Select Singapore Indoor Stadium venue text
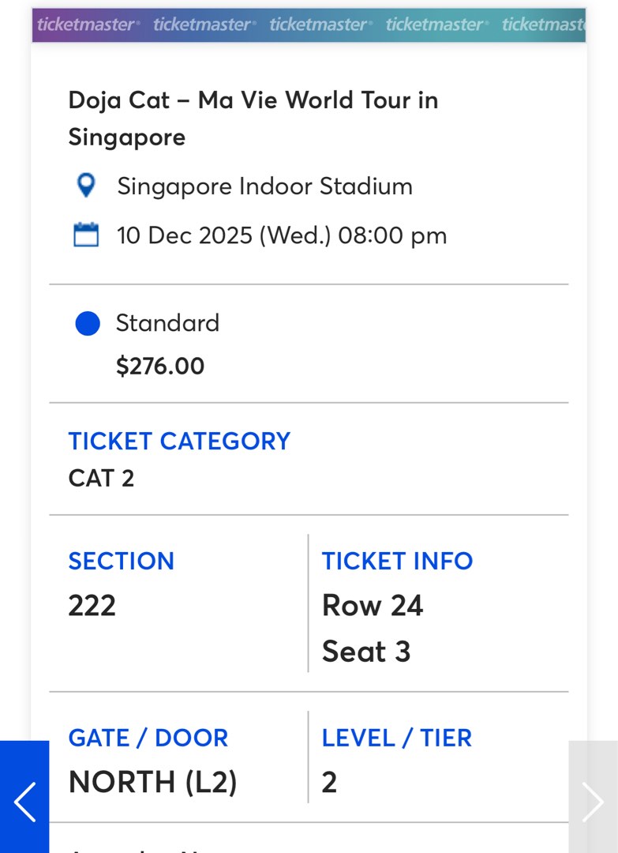This screenshot has height=853, width=618. 264,186
